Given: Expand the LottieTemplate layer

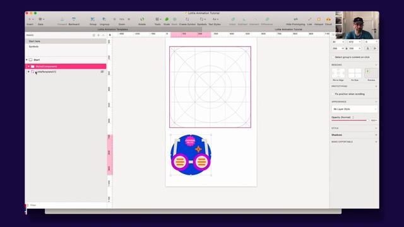Looking at the screenshot, I should point(28,72).
